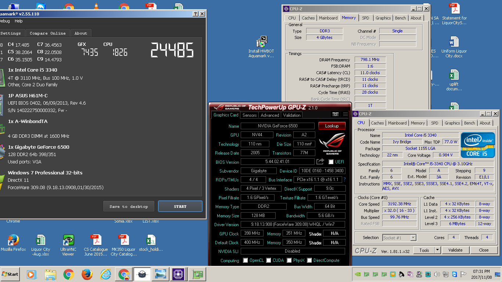Expand the Tools dropdown arrow in CPU-Z
This screenshot has width=502, height=282.
[x=437, y=250]
